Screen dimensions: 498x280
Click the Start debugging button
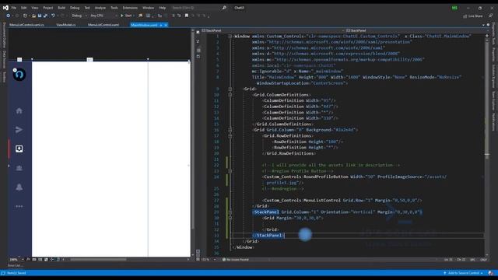(x=126, y=16)
